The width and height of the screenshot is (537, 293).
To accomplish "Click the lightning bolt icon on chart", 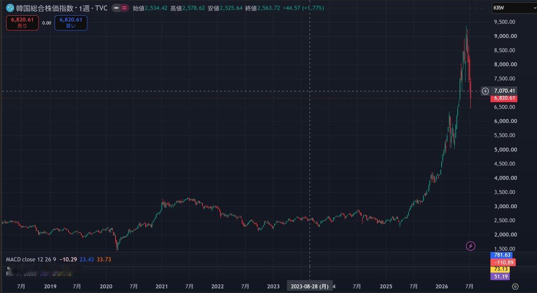I will [470, 246].
